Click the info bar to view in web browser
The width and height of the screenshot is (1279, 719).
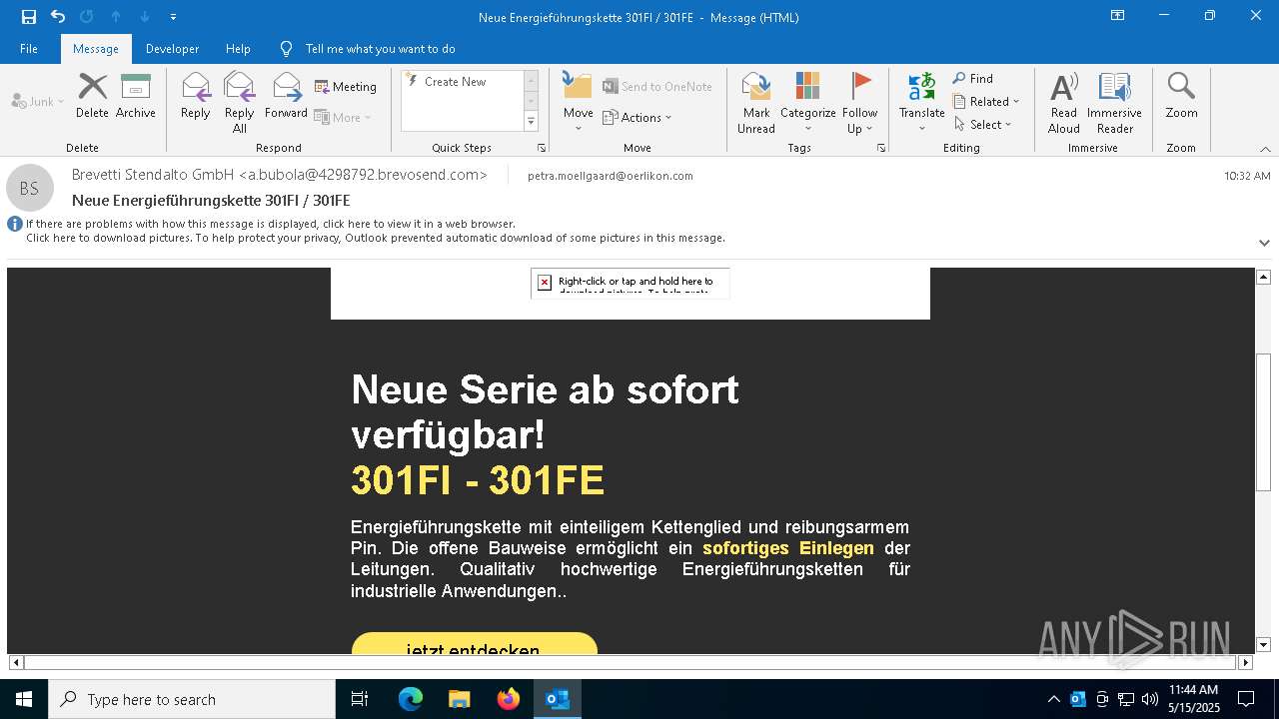pyautogui.click(x=271, y=224)
